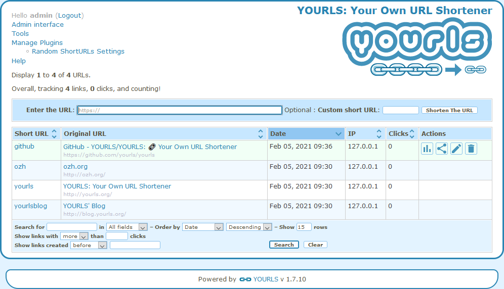Open the ozh short link
This screenshot has height=289, width=504.
[x=20, y=166]
